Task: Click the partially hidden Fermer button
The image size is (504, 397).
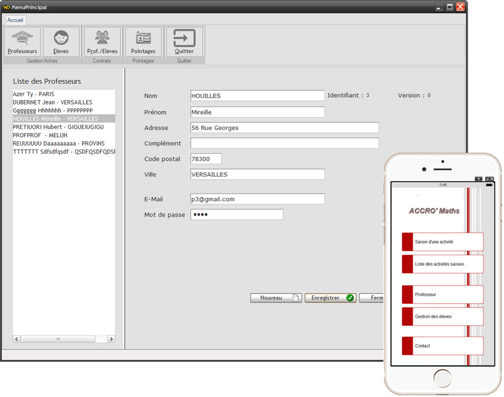Action: [372, 298]
